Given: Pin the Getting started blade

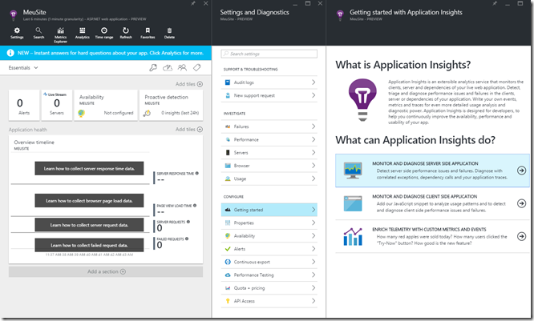Looking at the screenshot, I should (495, 3).
